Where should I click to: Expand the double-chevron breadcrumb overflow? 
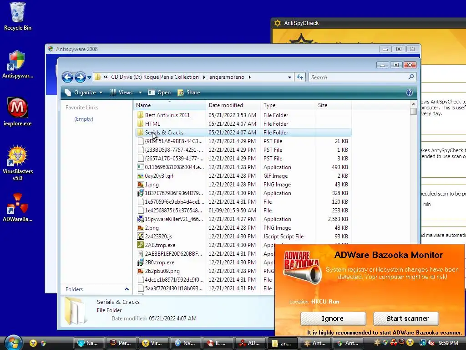(x=106, y=77)
